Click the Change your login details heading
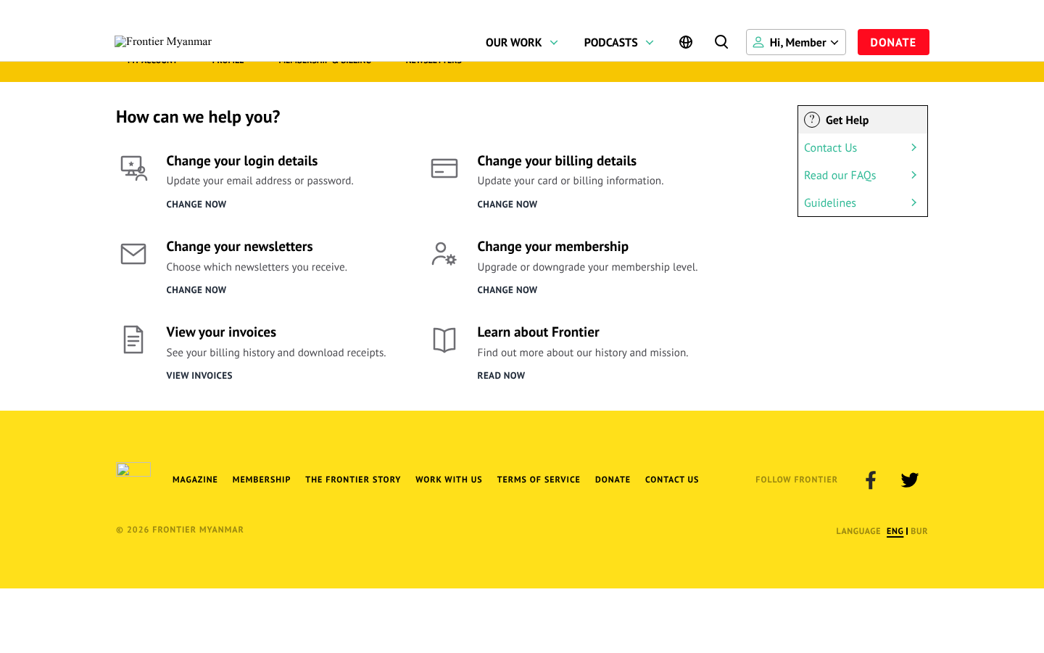Viewport: 1044px width, 653px height. pyautogui.click(x=242, y=160)
